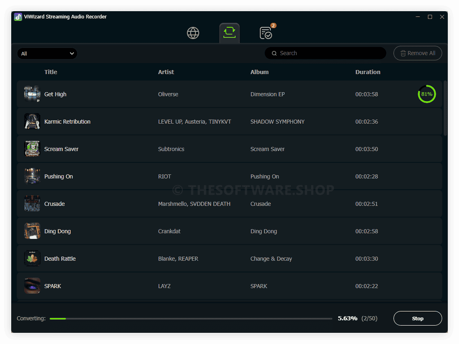The image size is (459, 344).
Task: Select the Crusade album thumbnail
Action: coord(32,204)
